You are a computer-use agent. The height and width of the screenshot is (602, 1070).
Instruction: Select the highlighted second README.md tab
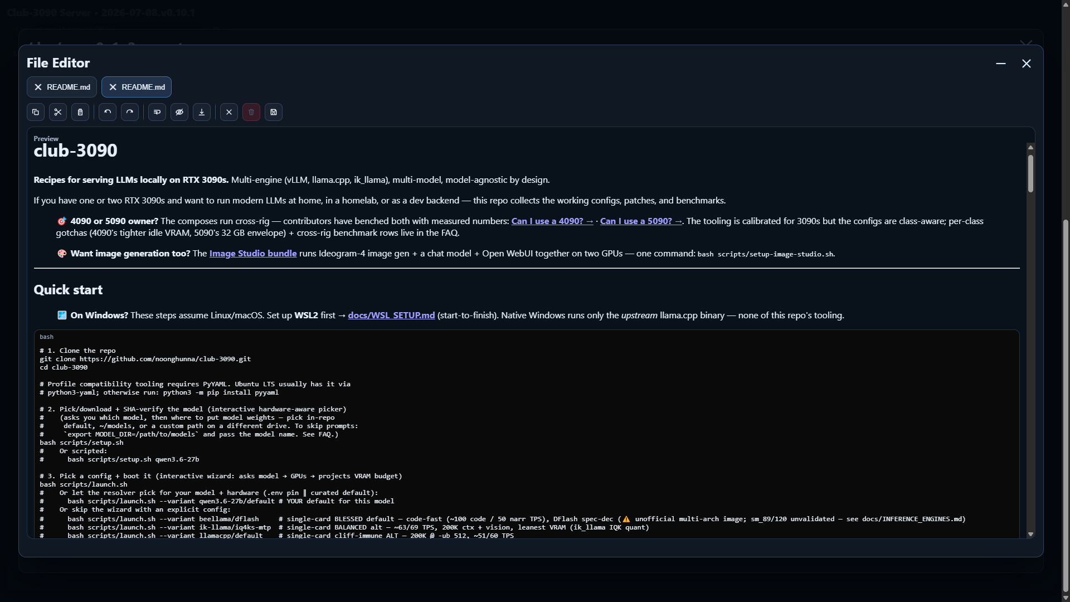tap(143, 87)
